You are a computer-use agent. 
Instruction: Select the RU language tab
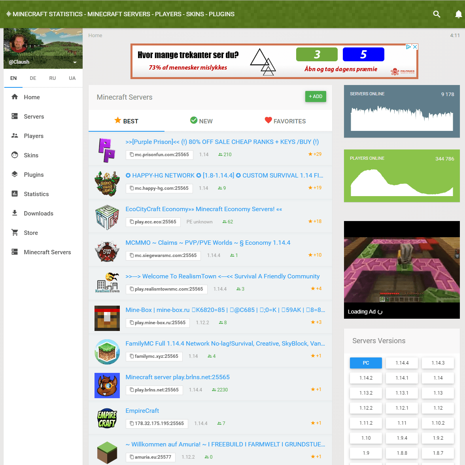[53, 78]
